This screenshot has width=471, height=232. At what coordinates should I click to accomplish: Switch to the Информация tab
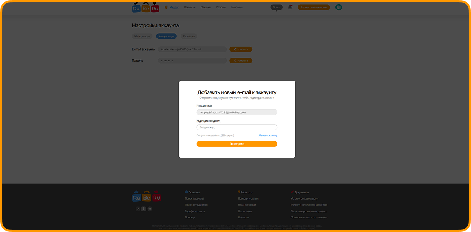click(142, 36)
